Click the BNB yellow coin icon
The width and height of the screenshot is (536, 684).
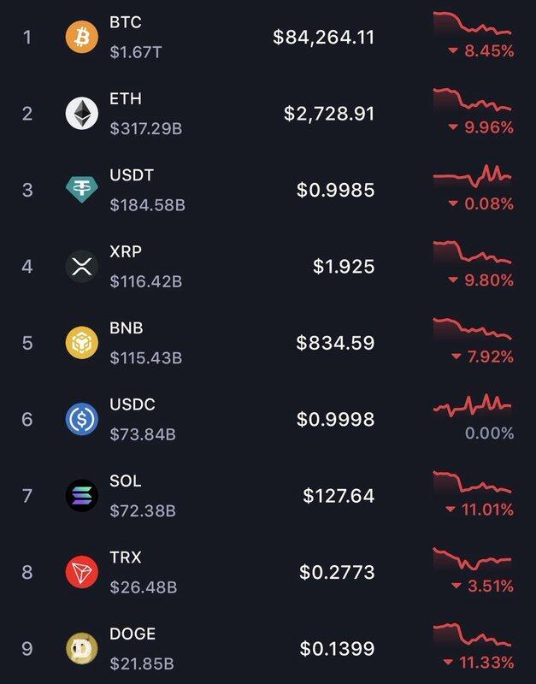(82, 342)
